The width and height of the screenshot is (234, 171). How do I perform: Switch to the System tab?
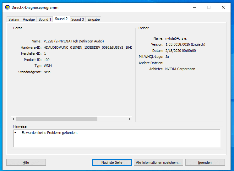click(x=14, y=19)
